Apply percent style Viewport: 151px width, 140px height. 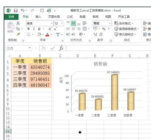point(104,29)
